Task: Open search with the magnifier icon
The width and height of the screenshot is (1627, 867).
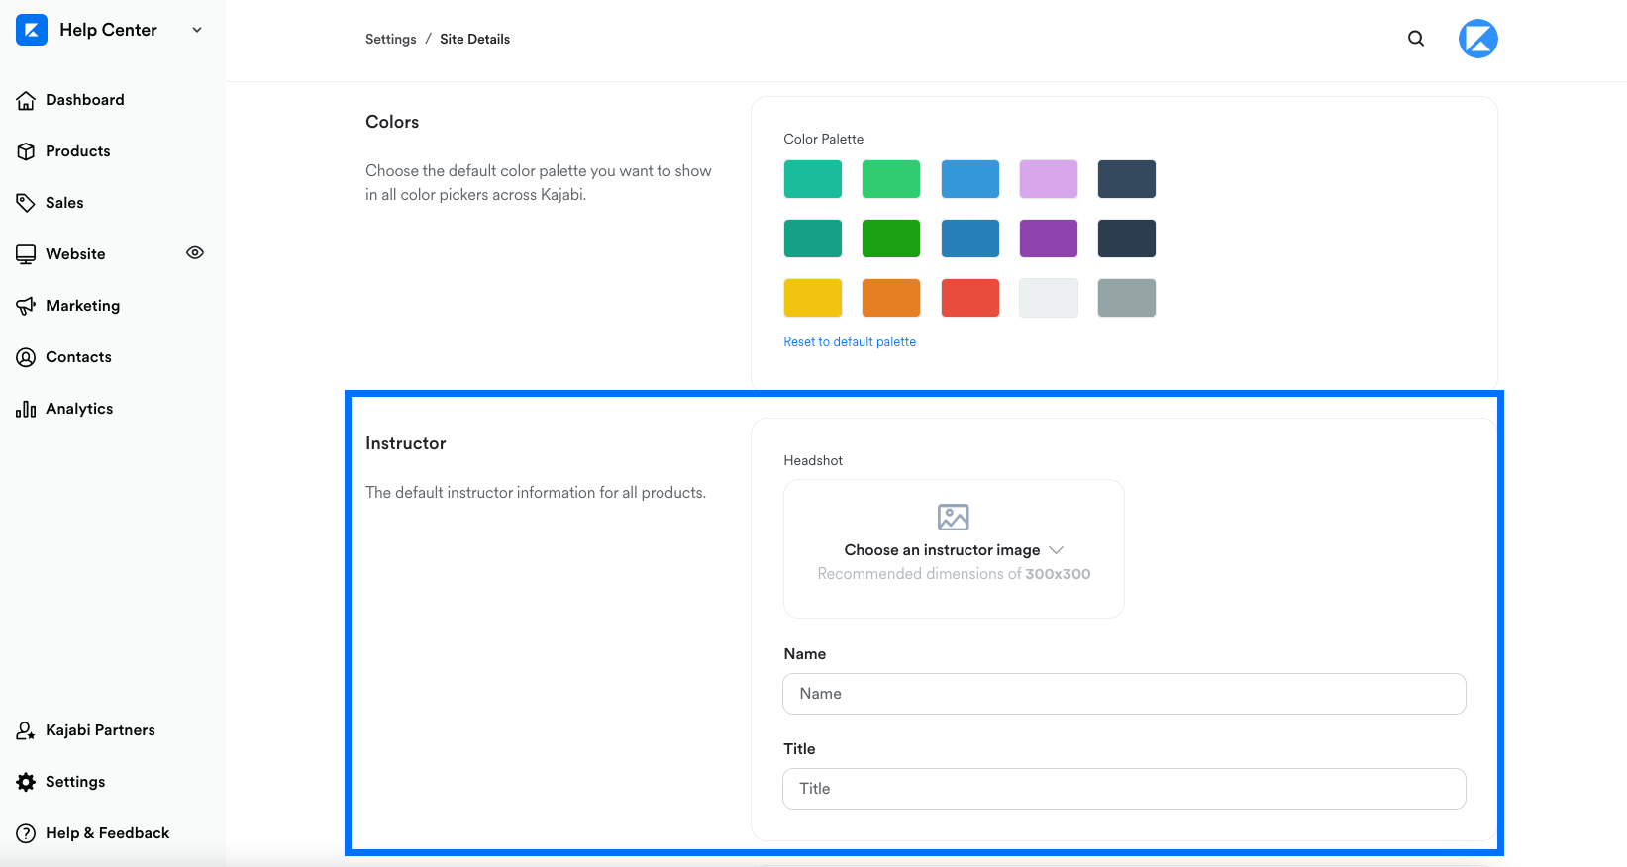Action: [1416, 39]
